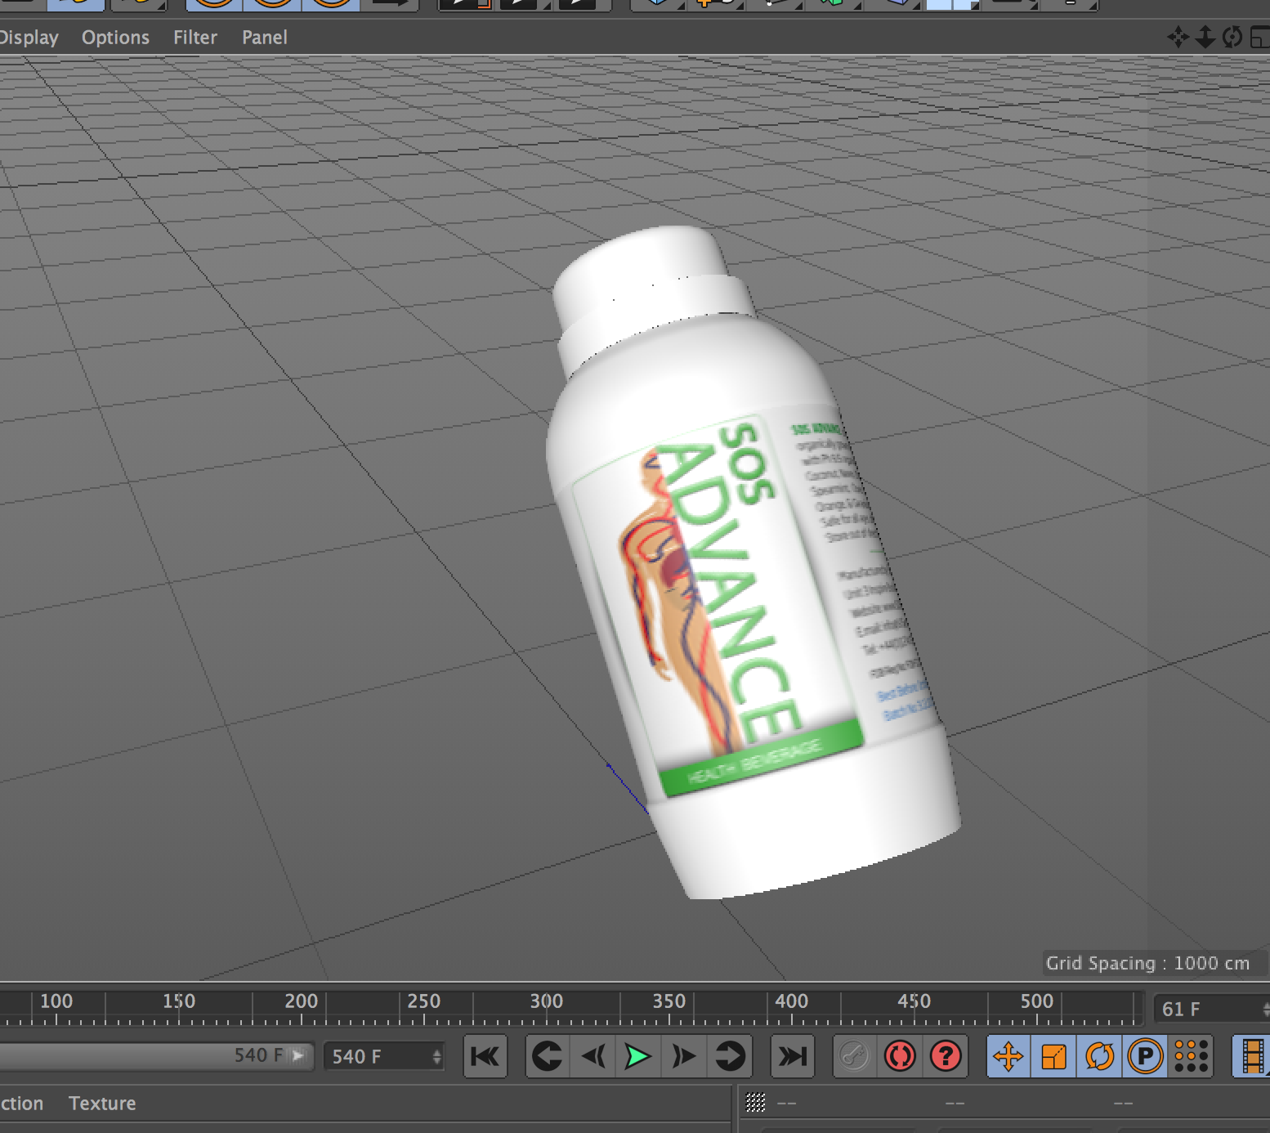Viewport: 1270px width, 1133px height.
Task: Click the current frame field 61 F
Action: (x=1211, y=1009)
